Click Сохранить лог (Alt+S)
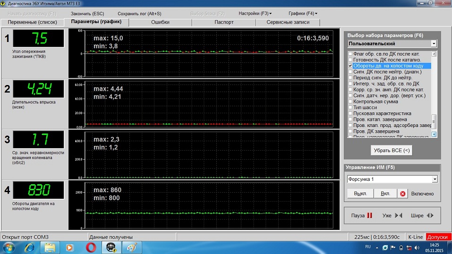The height and width of the screenshot is (254, 452). click(x=139, y=14)
